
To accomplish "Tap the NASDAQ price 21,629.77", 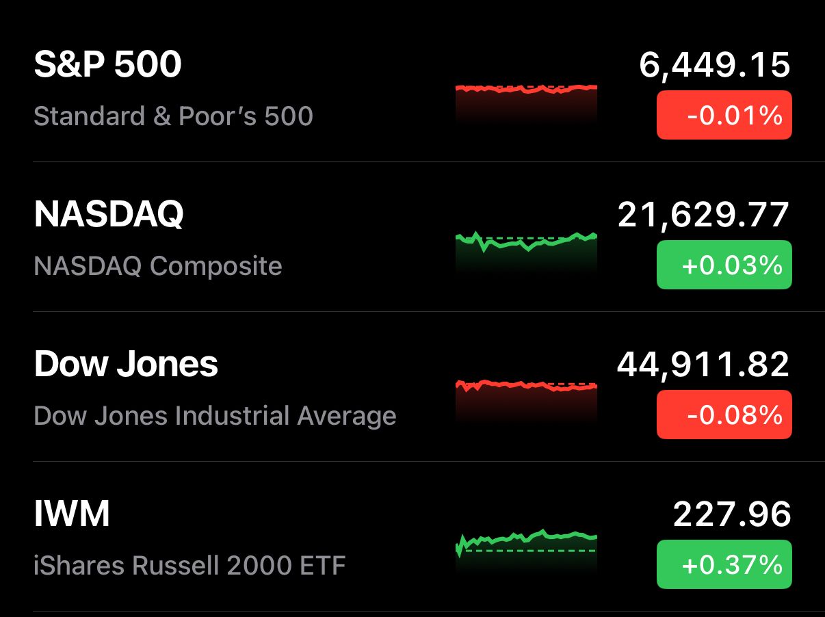I will click(704, 215).
